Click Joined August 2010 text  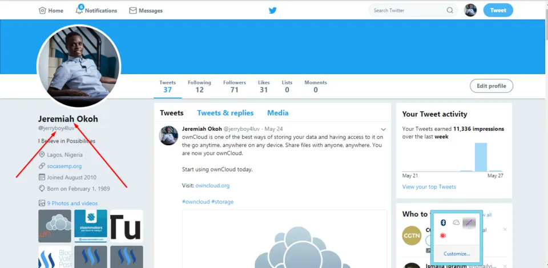[72, 177]
